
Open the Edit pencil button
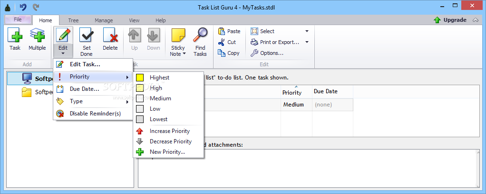click(63, 35)
